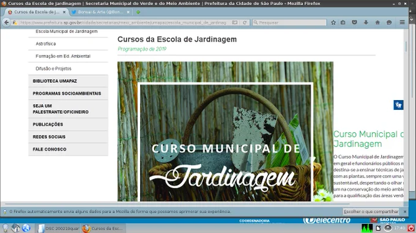Screen dimensions: 416x233
Task: Click the clipboard tray icon
Action: point(378,228)
